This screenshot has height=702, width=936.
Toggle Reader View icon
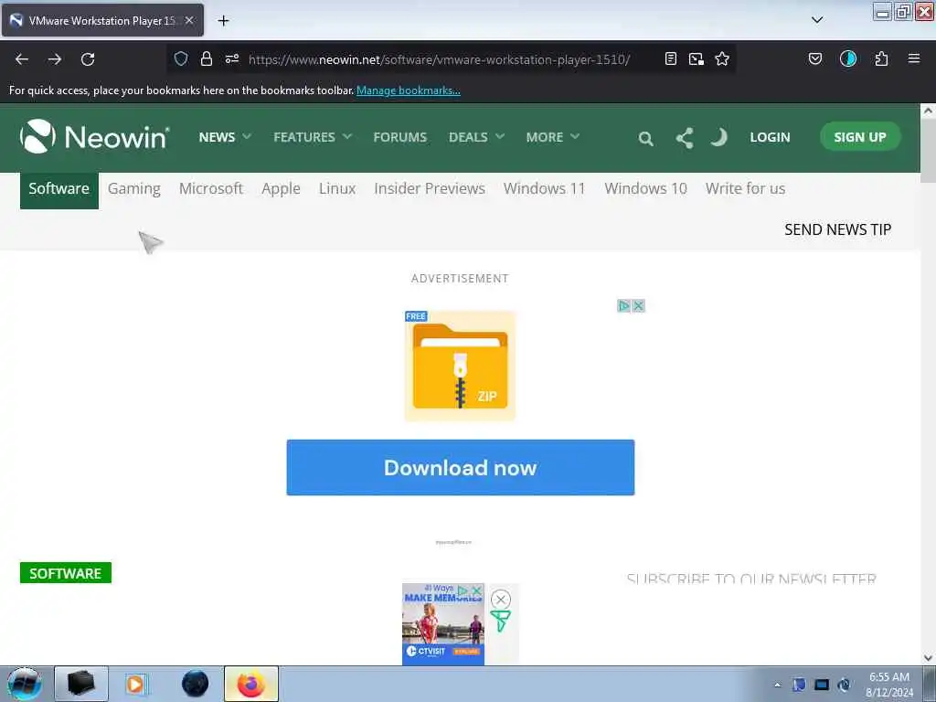[671, 58]
